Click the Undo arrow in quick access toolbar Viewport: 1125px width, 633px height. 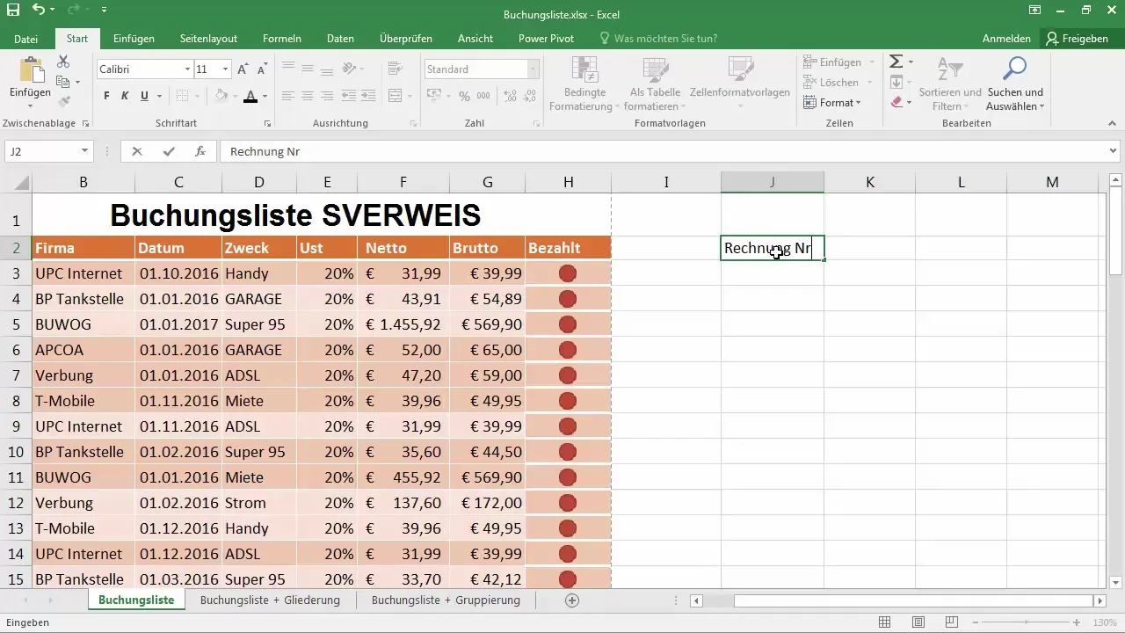39,11
